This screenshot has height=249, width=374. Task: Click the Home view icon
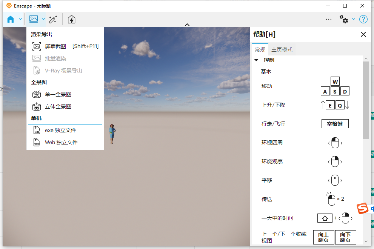11,19
